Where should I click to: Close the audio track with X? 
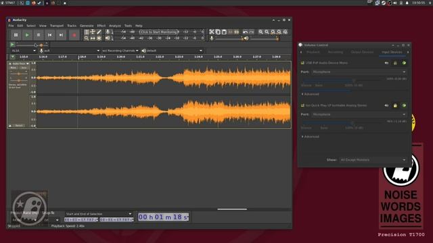pyautogui.click(x=10, y=63)
